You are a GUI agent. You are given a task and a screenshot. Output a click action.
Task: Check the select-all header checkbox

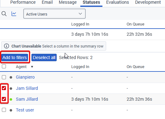pos(4,66)
